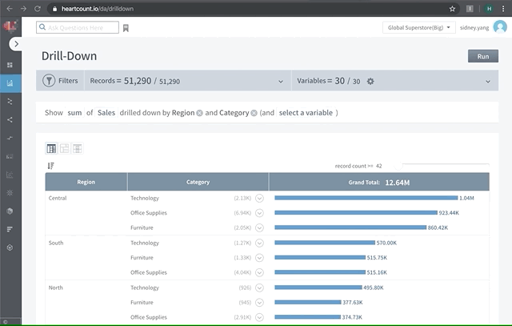The height and width of the screenshot is (326, 512).
Task: Open the share-shaped sidebar icon
Action: [10, 119]
